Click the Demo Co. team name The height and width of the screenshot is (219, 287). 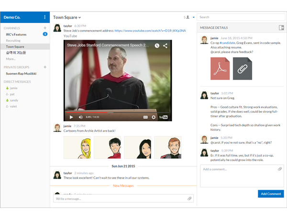click(12, 17)
